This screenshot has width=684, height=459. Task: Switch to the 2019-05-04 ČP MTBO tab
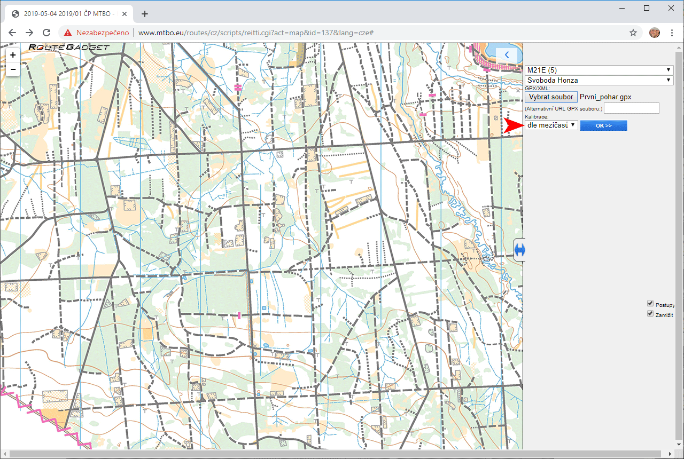point(69,14)
